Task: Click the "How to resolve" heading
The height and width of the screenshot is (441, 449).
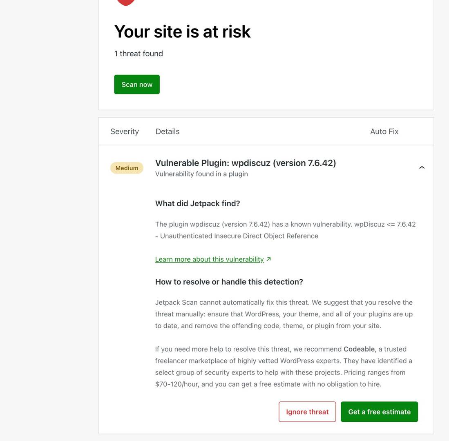Action: [x=229, y=282]
